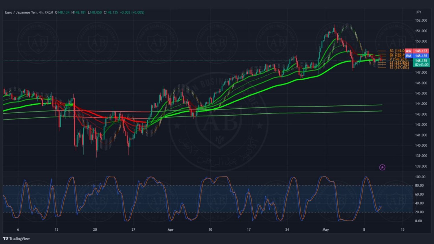Image resolution: width=434 pixels, height=244 pixels.
Task: Click the 138.000 price scale label
Action: (x=421, y=166)
